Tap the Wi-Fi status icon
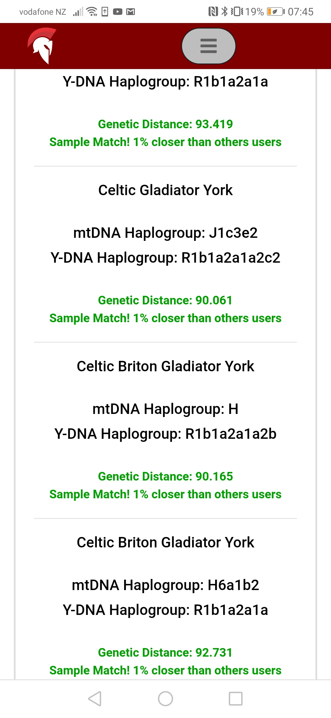The width and height of the screenshot is (331, 718). click(92, 12)
